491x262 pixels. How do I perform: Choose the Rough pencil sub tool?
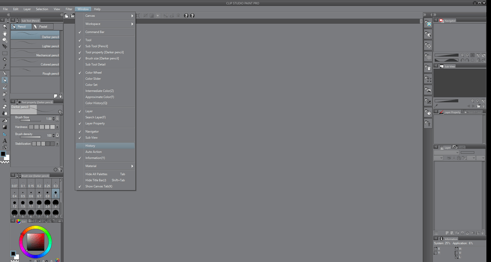[x=35, y=72]
